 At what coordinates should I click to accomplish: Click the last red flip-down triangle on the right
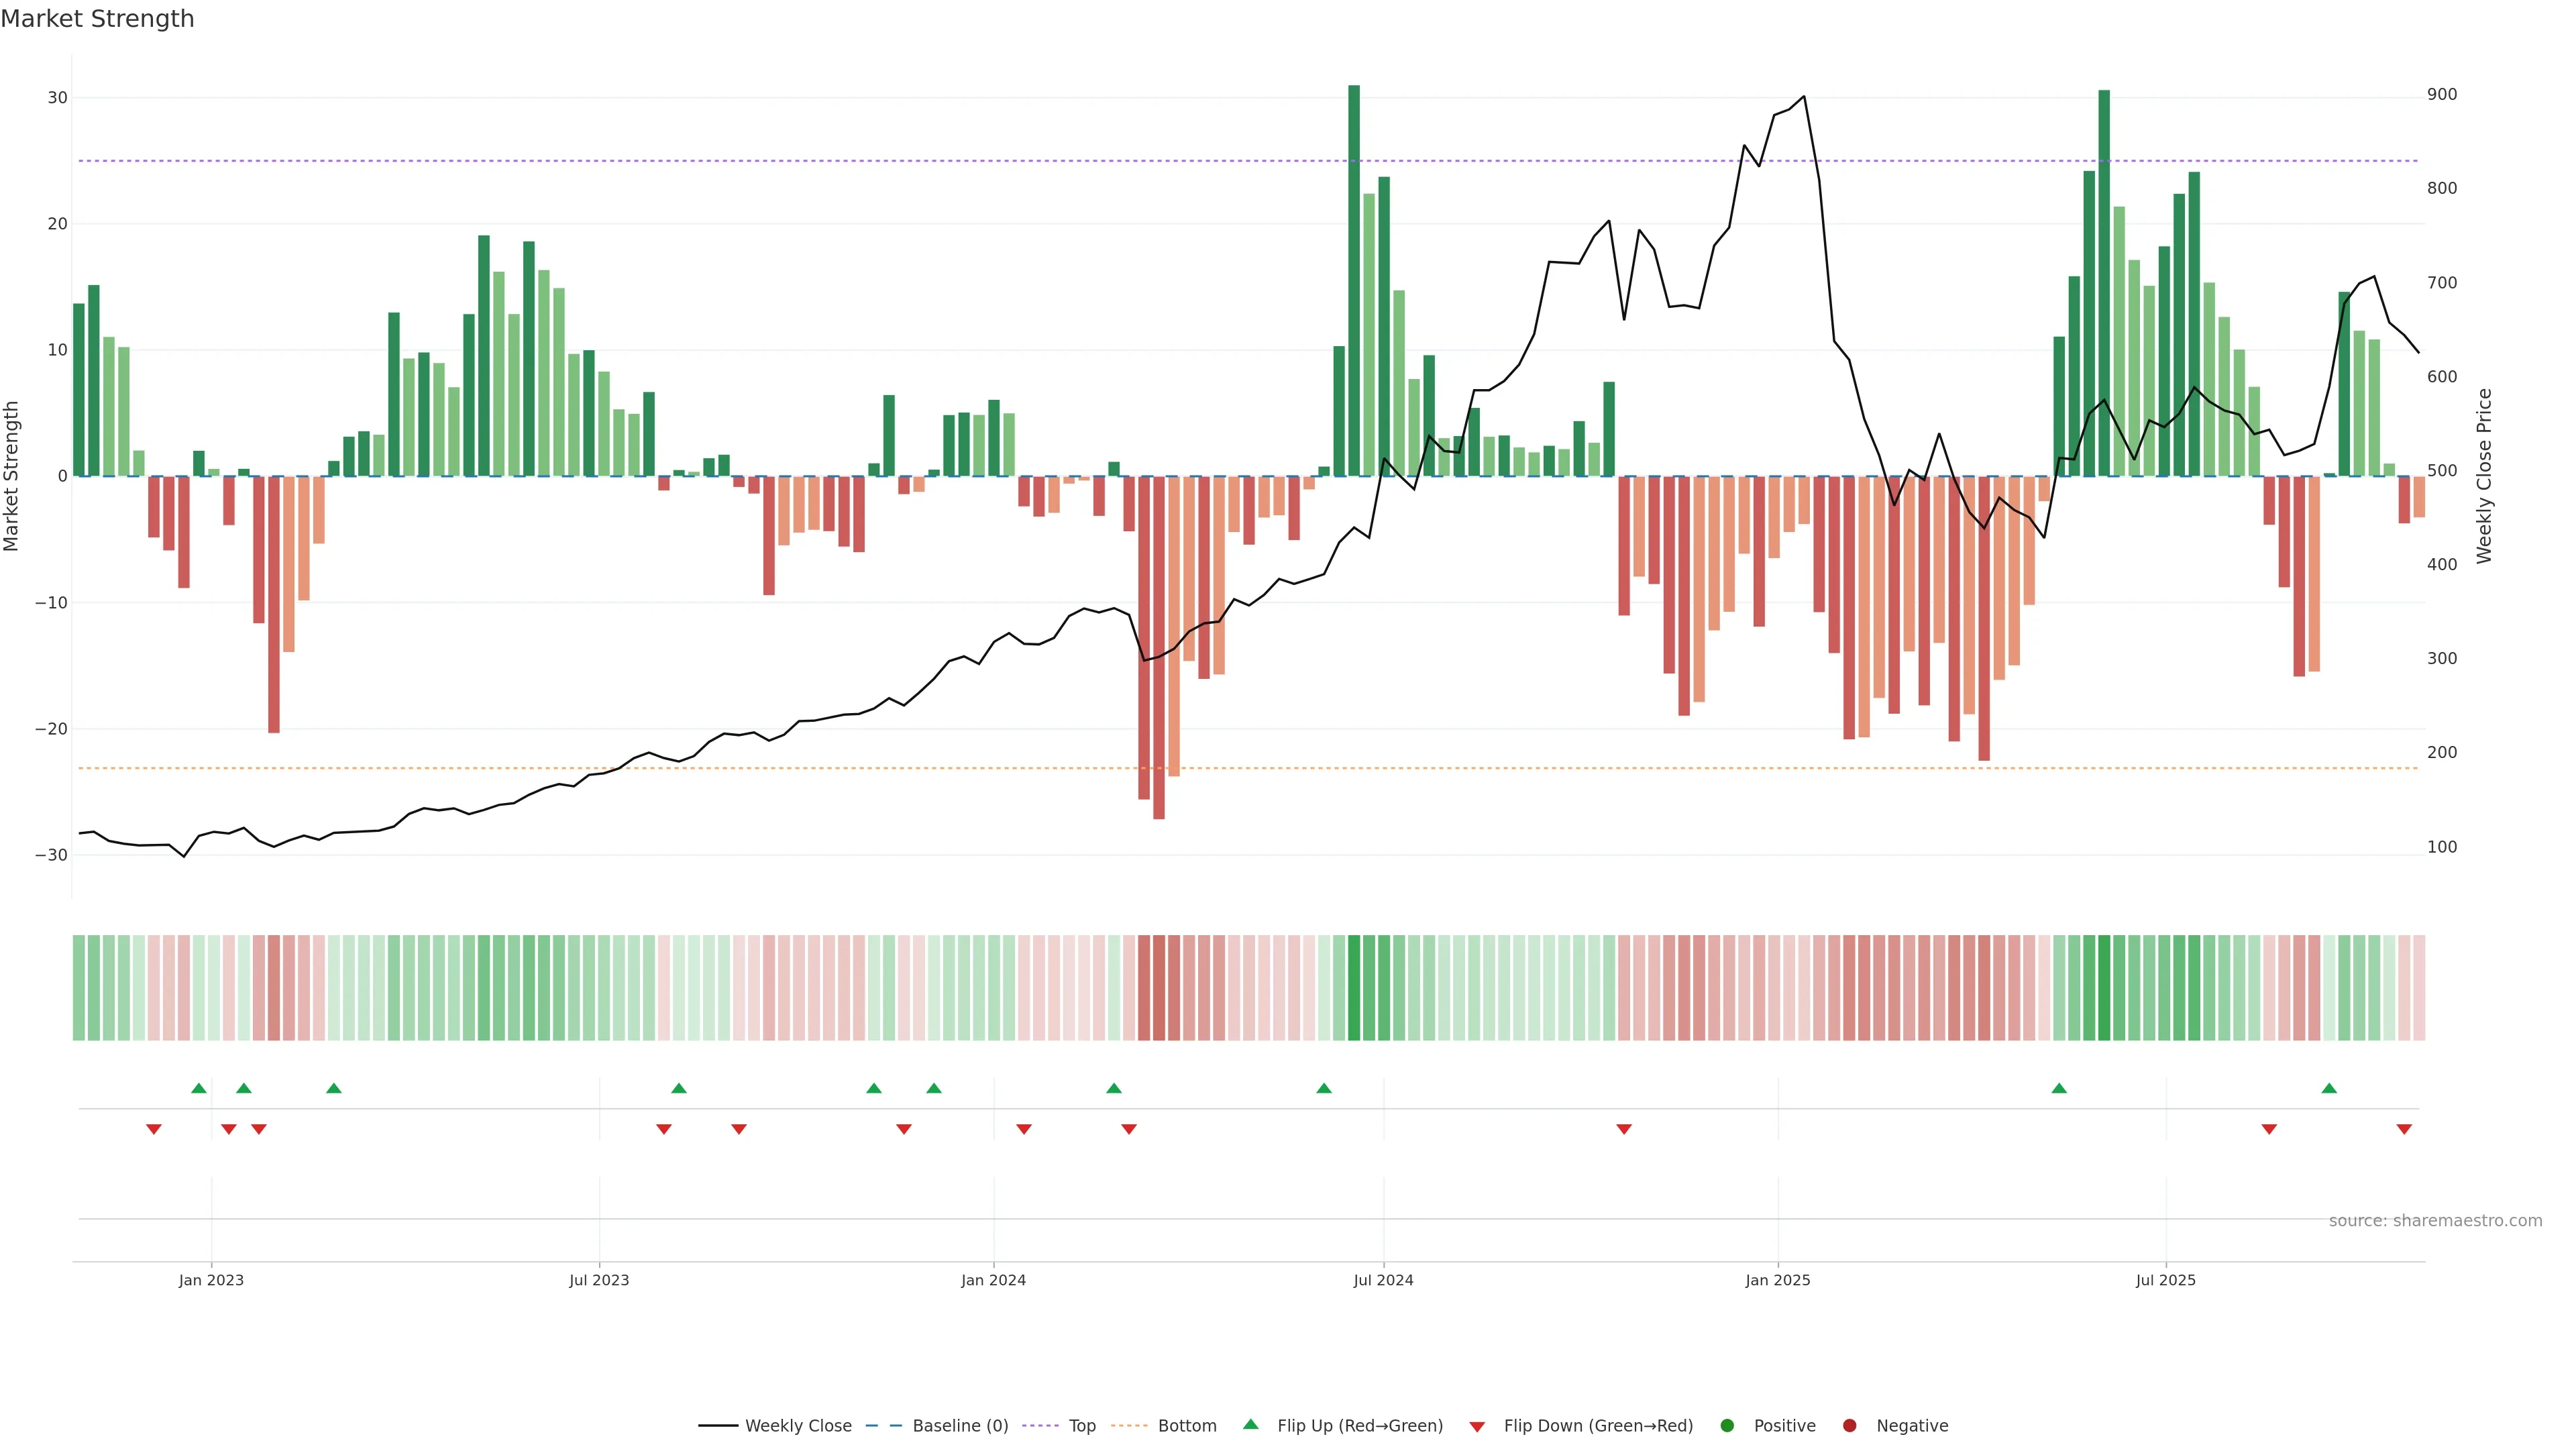tap(2404, 1129)
